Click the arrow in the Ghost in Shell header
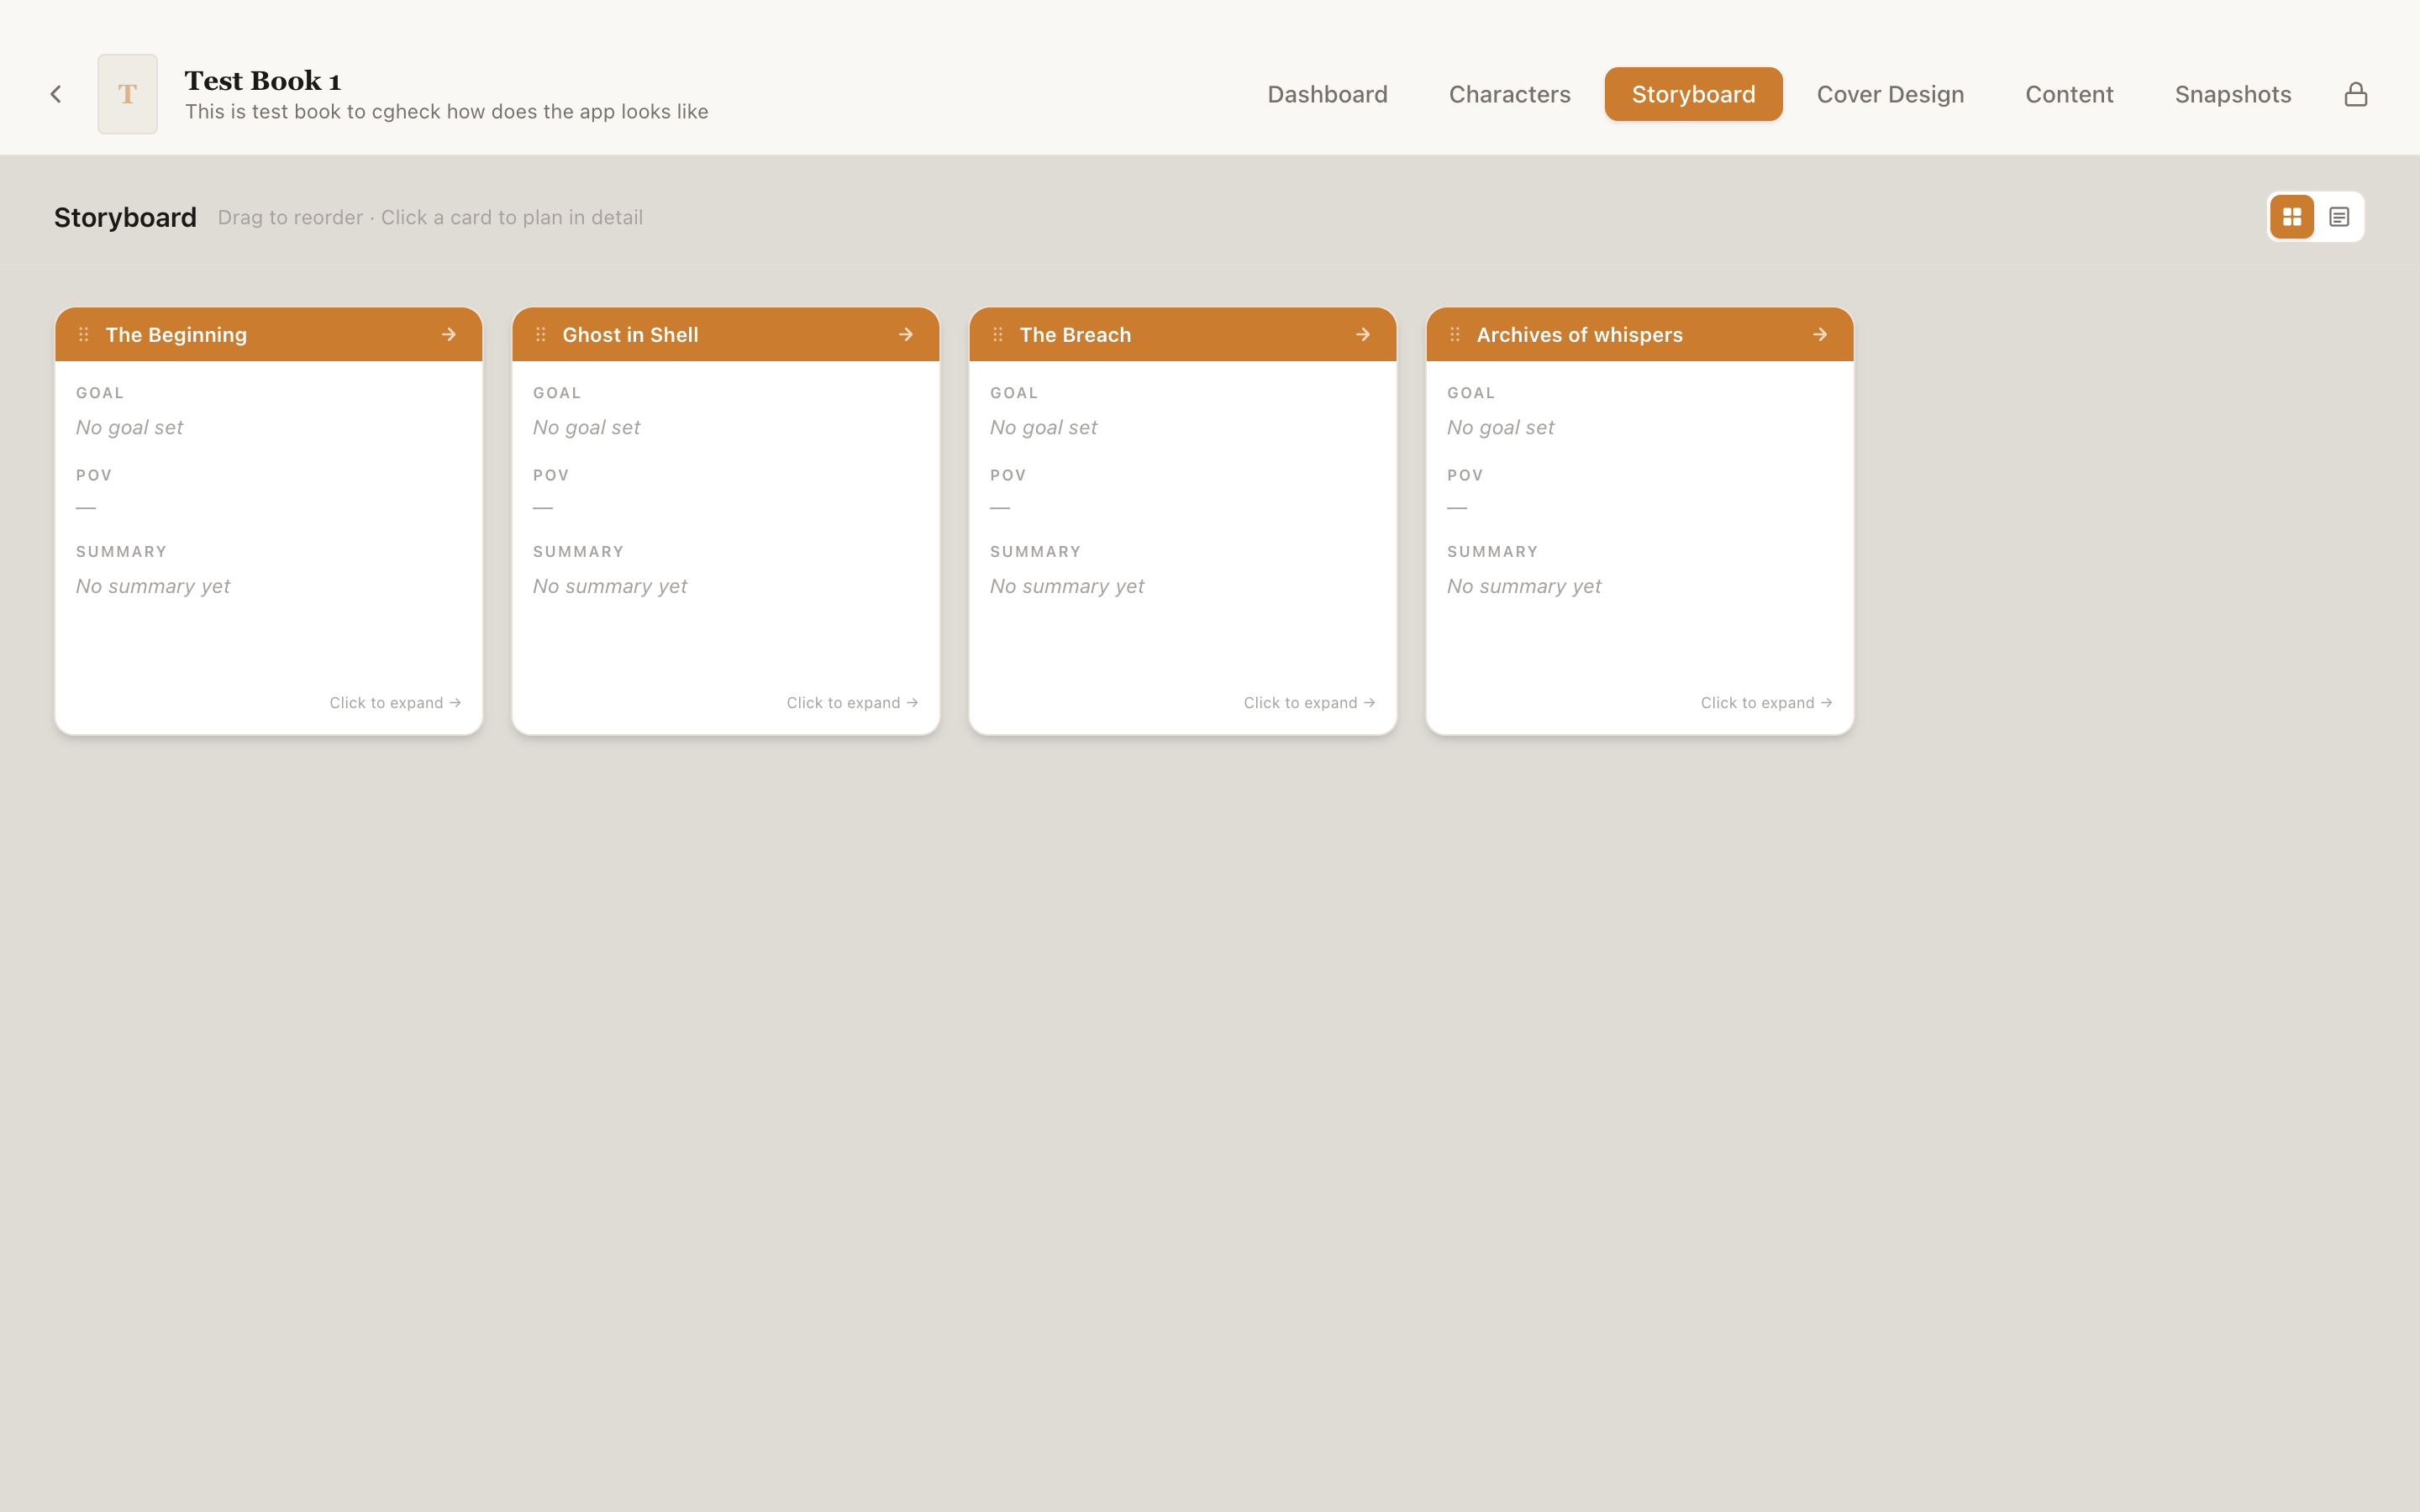Screen dimensions: 2420x1512 click(x=905, y=334)
